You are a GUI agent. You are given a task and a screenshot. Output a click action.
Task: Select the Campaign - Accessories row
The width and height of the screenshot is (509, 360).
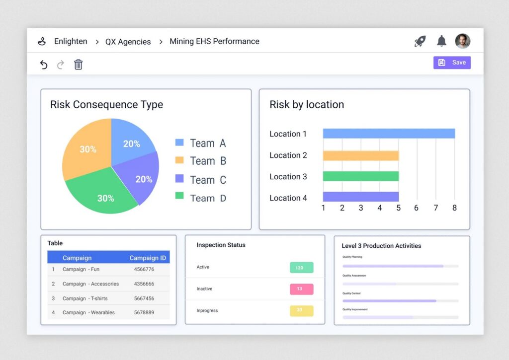point(108,284)
